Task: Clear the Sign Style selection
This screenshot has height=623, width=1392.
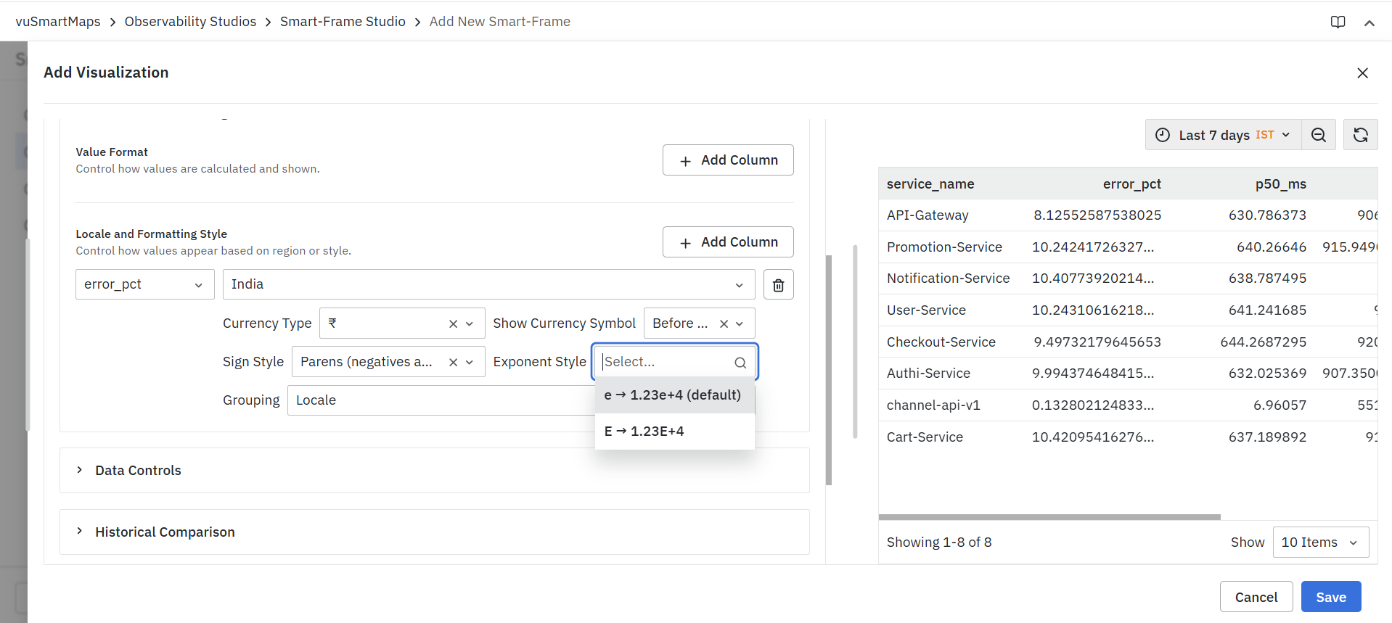Action: (453, 362)
